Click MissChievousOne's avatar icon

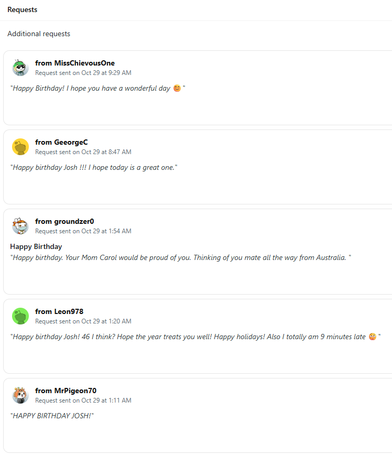[20, 68]
